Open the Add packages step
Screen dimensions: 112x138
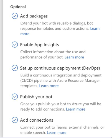tap(34, 16)
